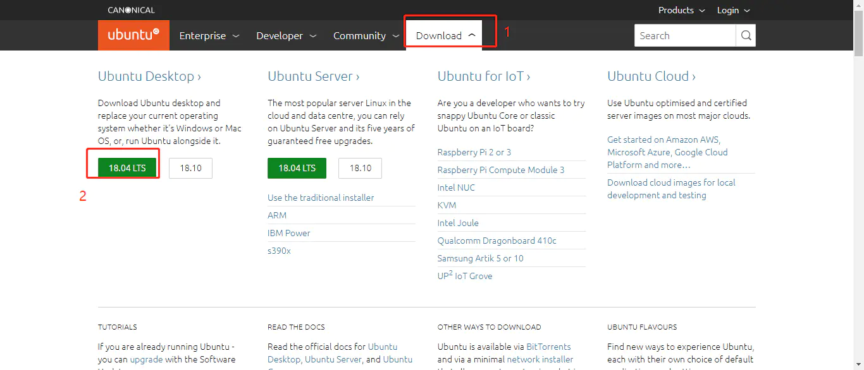This screenshot has width=864, height=370.
Task: Open the Intel Joule link
Action: [458, 223]
